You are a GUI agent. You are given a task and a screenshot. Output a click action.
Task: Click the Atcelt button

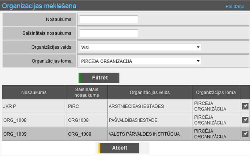coord(119,148)
